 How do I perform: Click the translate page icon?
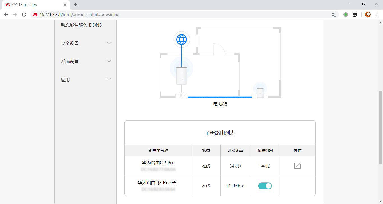(x=334, y=15)
